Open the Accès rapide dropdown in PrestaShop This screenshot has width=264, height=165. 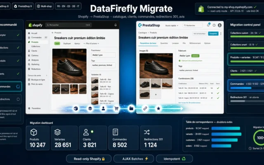click(172, 26)
